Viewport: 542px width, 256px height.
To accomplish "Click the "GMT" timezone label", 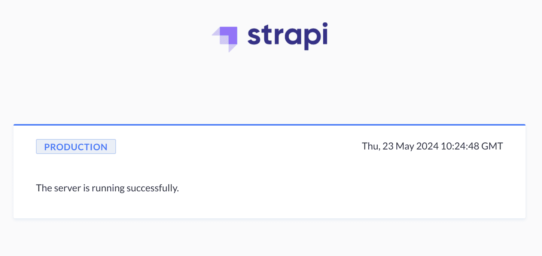I will click(492, 146).
